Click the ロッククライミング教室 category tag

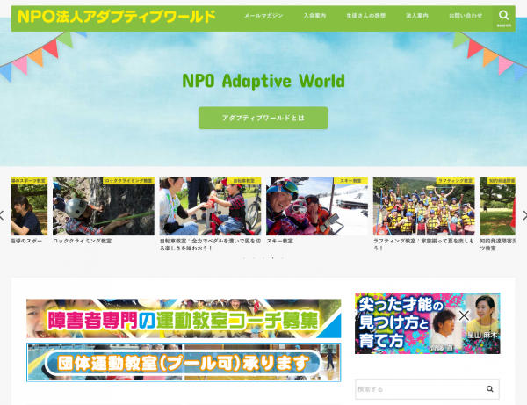(x=128, y=181)
